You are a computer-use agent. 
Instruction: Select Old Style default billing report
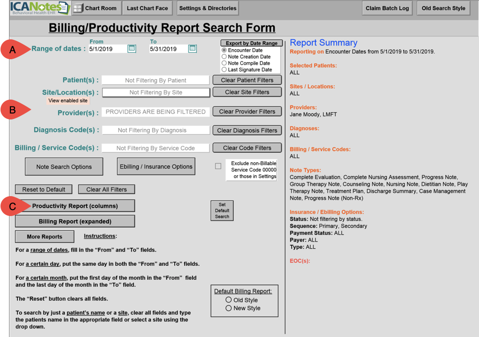[228, 300]
